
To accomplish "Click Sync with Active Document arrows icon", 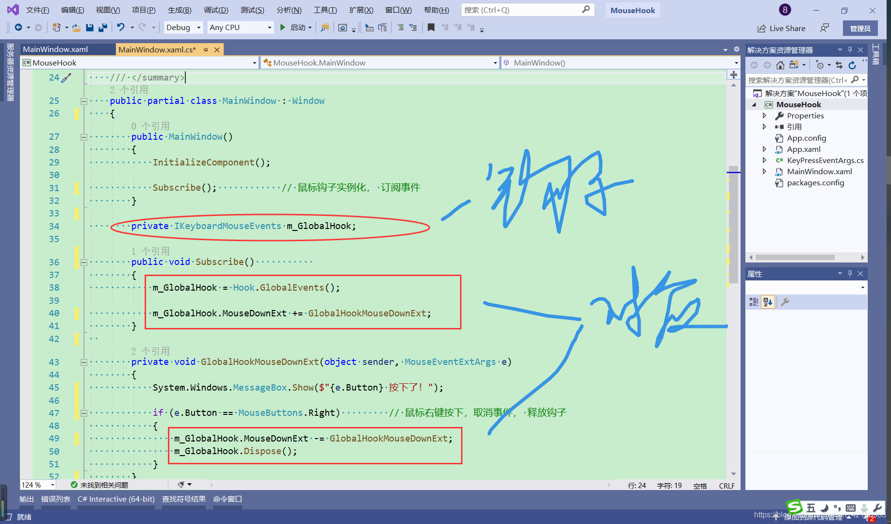I will point(839,65).
